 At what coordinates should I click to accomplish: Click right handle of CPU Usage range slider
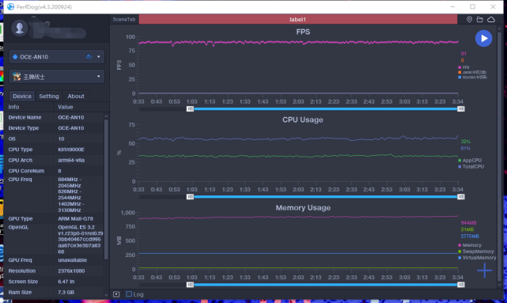point(461,197)
